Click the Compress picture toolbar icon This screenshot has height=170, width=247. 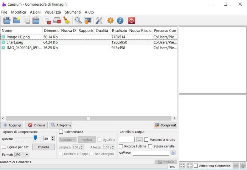88,21
